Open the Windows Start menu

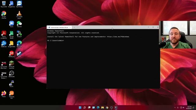[x=80, y=108]
